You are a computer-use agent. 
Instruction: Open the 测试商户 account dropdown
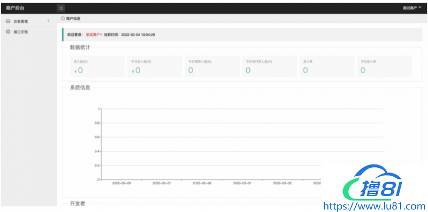[412, 8]
